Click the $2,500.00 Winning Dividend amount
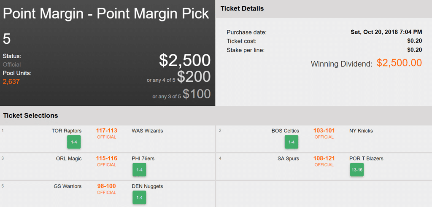 click(x=399, y=63)
